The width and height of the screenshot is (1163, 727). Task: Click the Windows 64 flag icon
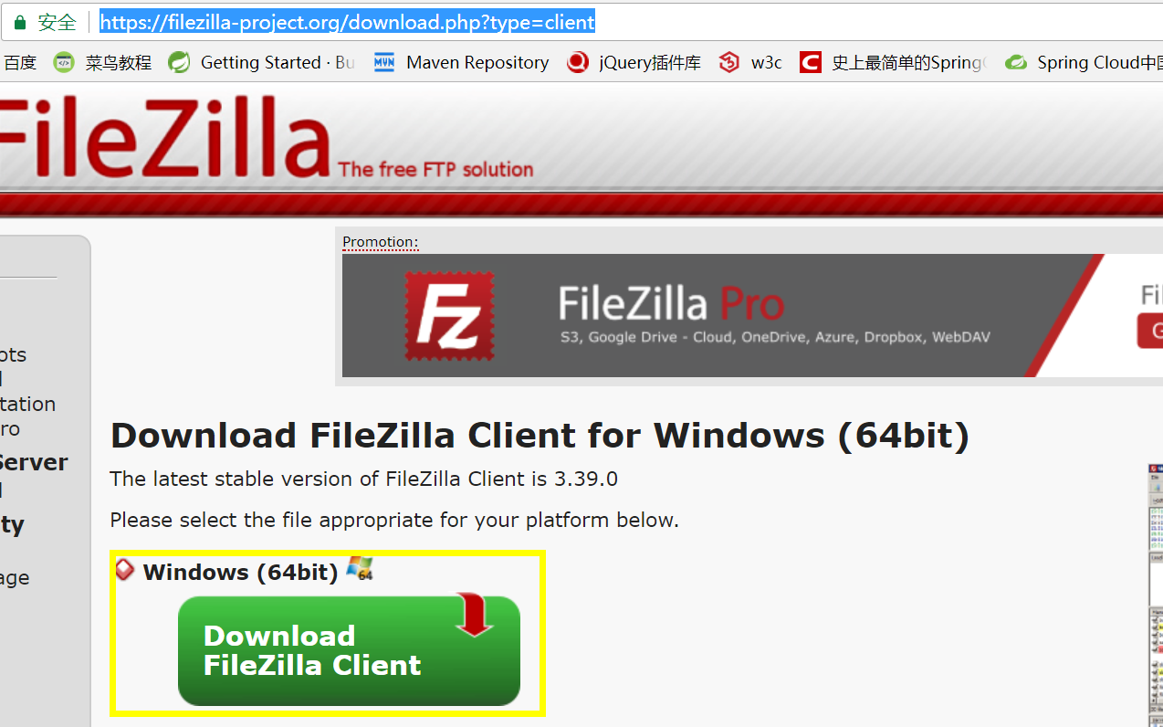coord(360,568)
